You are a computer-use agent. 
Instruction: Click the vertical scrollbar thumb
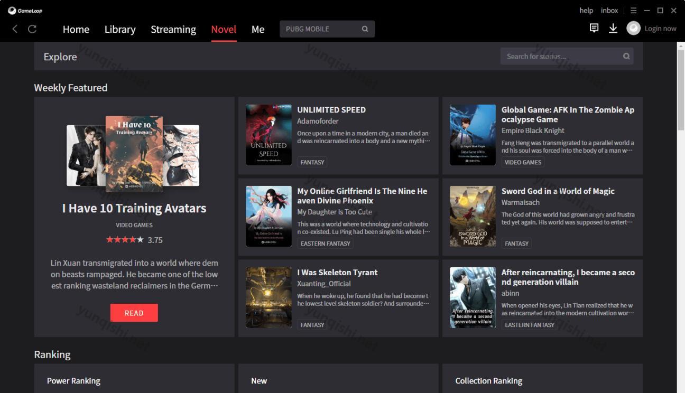tap(681, 90)
